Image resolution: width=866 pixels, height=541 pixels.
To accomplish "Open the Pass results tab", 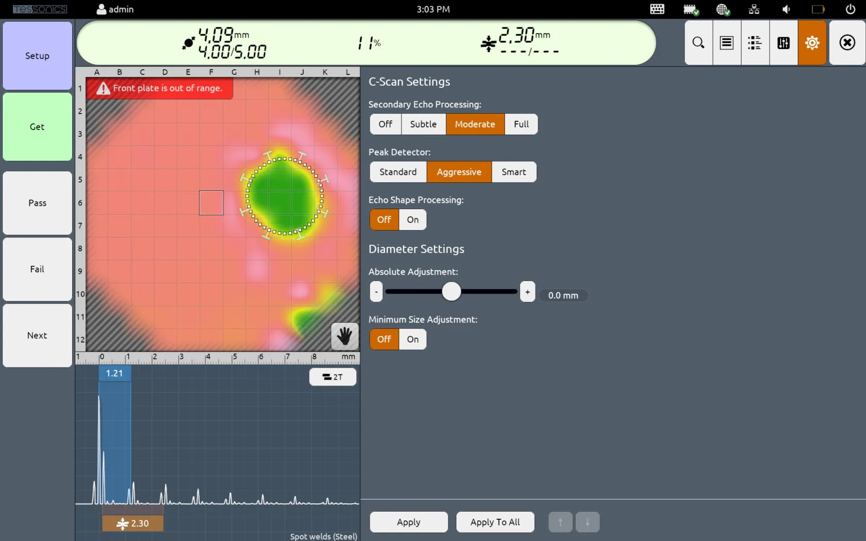I will [x=37, y=203].
